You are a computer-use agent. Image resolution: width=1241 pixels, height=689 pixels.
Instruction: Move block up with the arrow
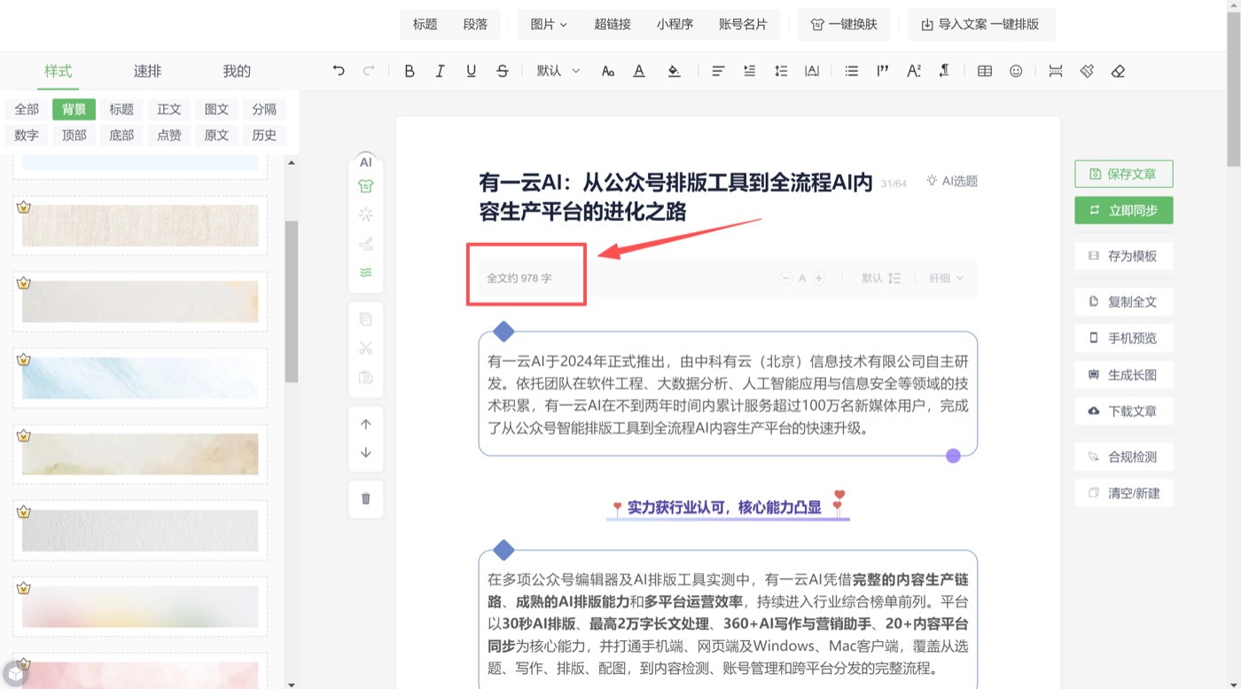click(x=366, y=425)
